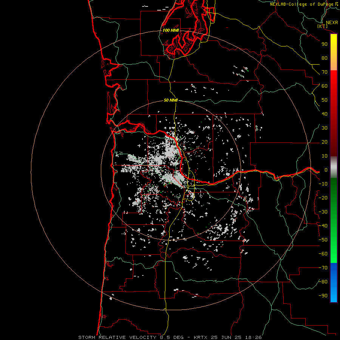
Task: Click the -80 value on the velocity scale
Action: (x=323, y=282)
